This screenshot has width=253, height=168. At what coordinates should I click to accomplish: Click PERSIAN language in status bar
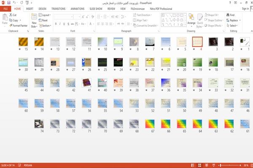click(28, 165)
